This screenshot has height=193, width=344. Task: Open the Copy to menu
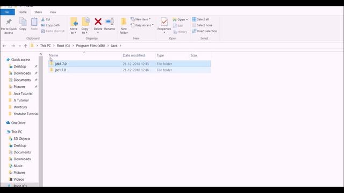point(85,26)
